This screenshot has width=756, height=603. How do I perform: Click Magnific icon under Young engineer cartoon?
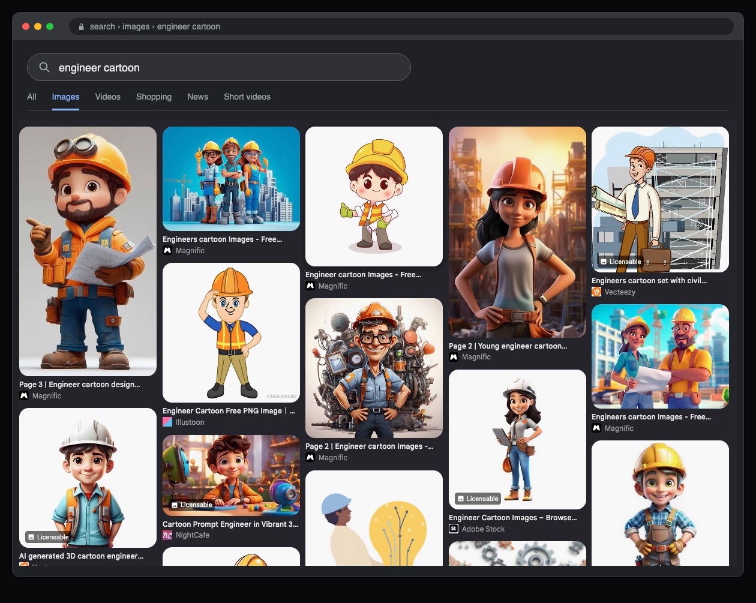[454, 356]
